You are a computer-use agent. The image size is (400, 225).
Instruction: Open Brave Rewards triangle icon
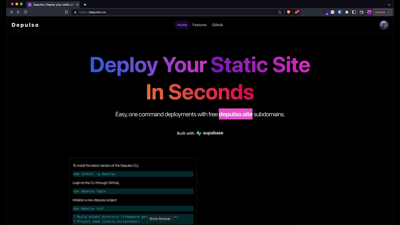point(297,12)
